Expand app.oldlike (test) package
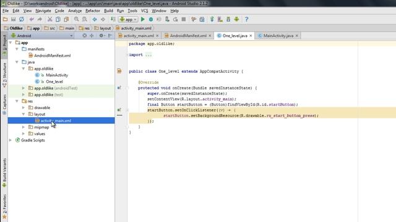 24,94
